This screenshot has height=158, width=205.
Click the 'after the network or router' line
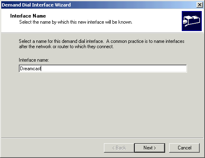[x=66, y=47]
